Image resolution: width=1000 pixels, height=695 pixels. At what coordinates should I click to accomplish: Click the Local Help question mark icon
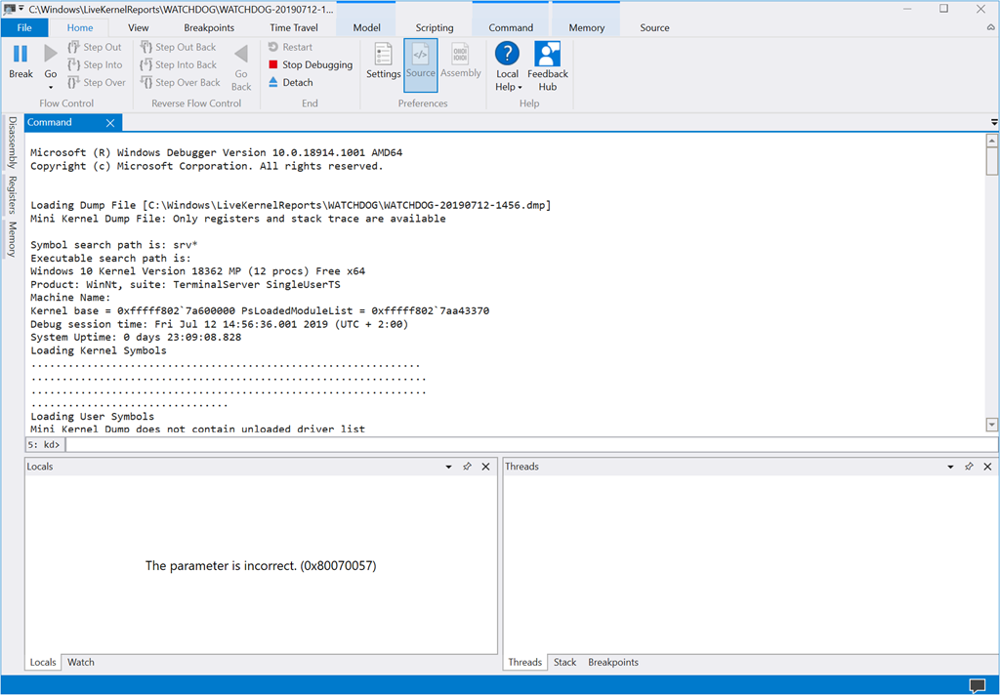(x=507, y=55)
